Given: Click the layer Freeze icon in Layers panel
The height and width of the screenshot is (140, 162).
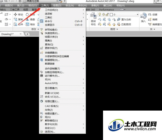Looking at the screenshot, I should (x=109, y=19).
